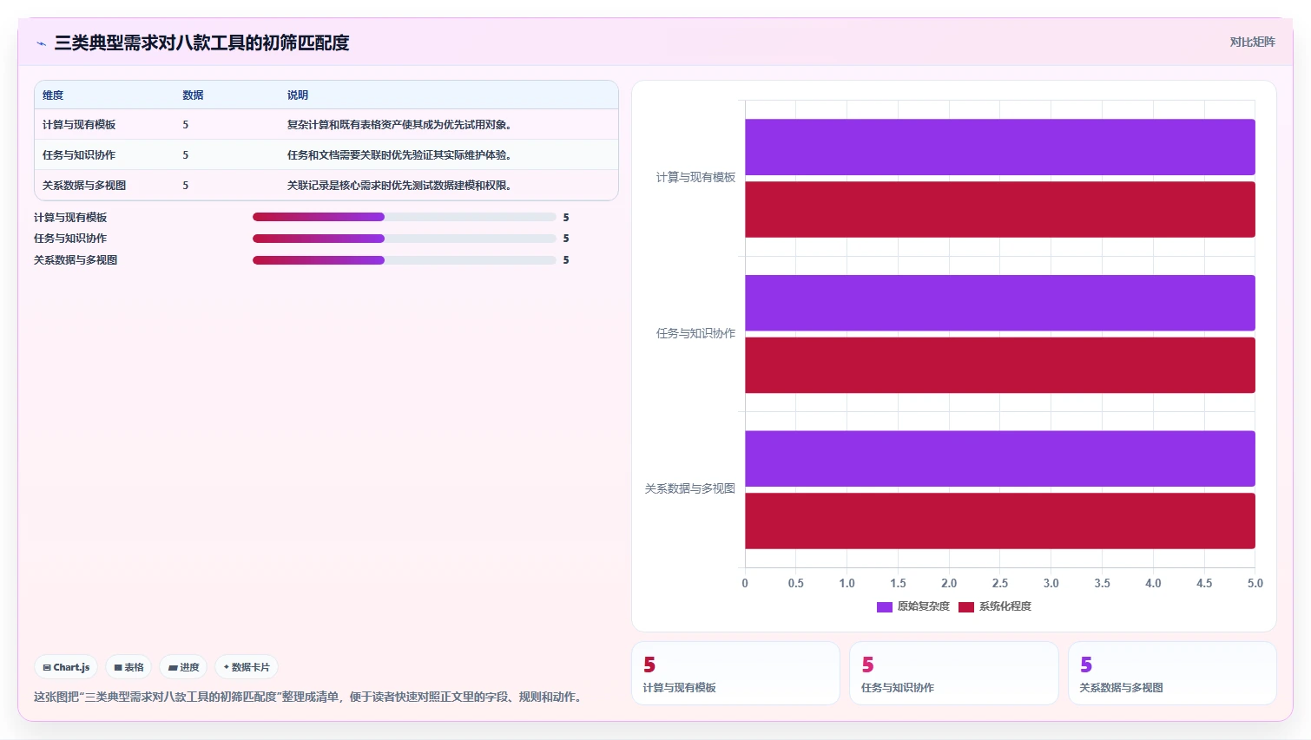
Task: Click the 数据卡片 tag chip
Action: pos(247,667)
